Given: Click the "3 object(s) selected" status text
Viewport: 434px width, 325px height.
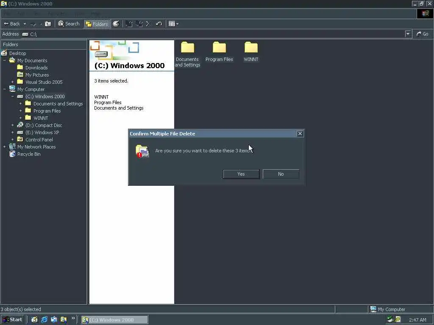Looking at the screenshot, I should 21,309.
